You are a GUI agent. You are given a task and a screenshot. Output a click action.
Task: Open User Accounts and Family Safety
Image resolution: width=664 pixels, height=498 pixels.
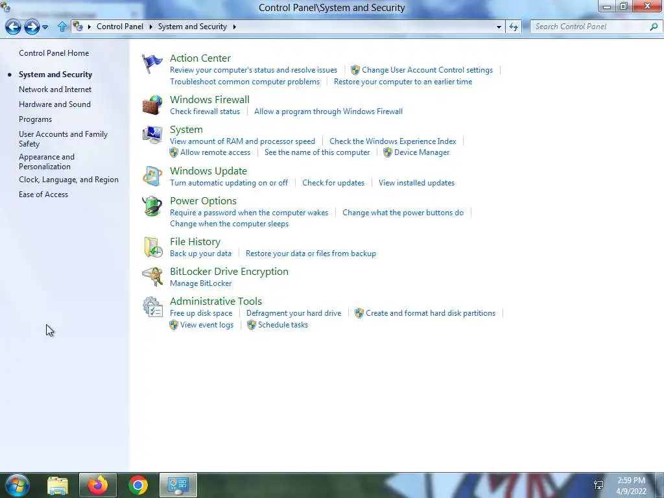(x=63, y=139)
